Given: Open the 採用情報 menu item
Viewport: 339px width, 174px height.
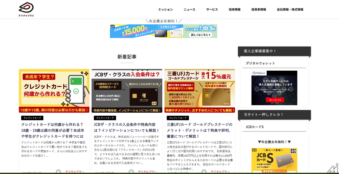Looking at the screenshot, I should [x=235, y=9].
